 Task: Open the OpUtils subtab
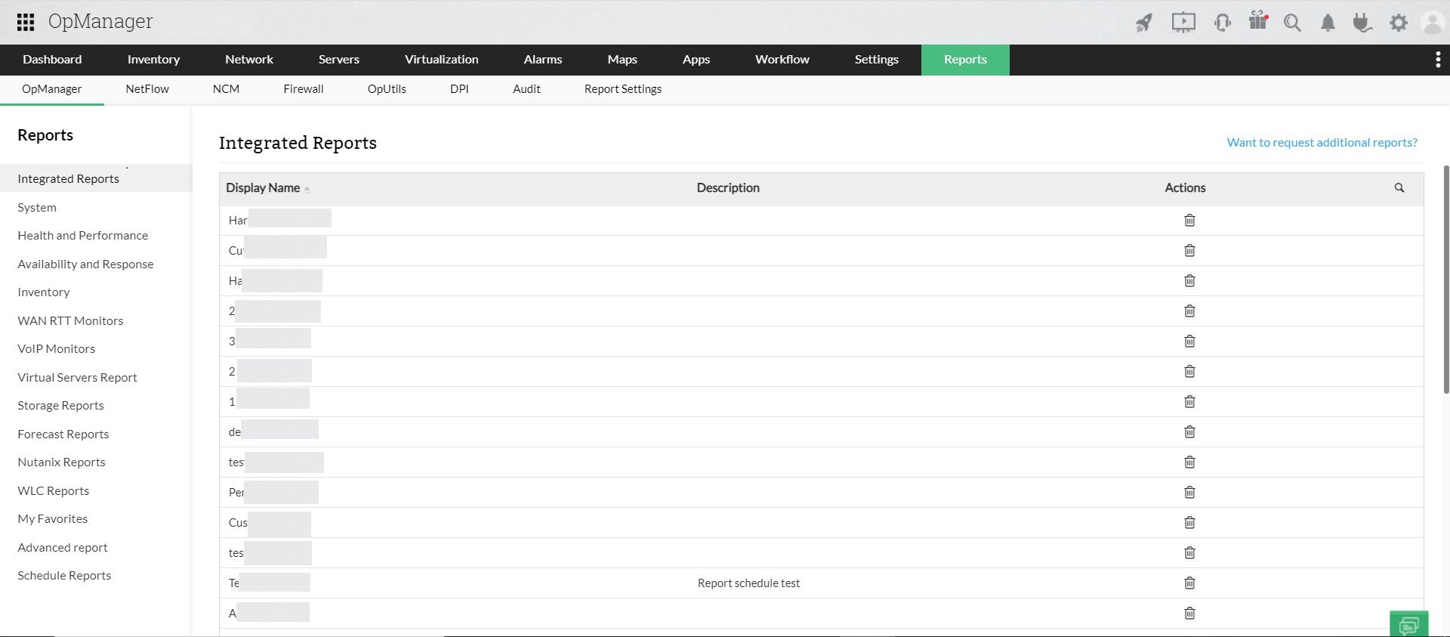coord(387,89)
